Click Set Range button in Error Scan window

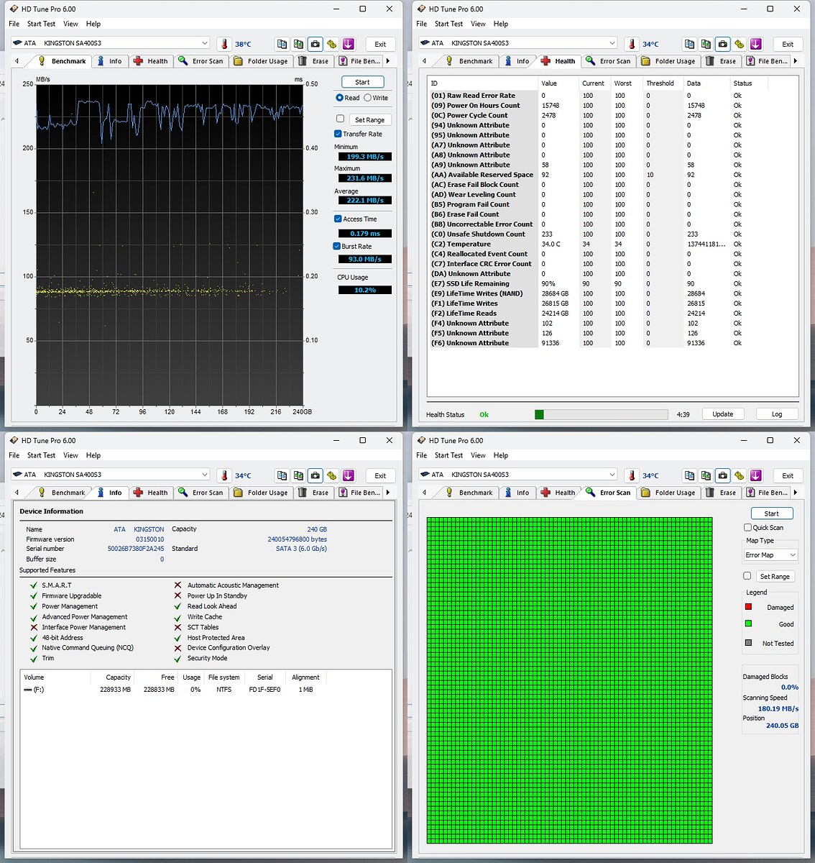click(x=775, y=576)
